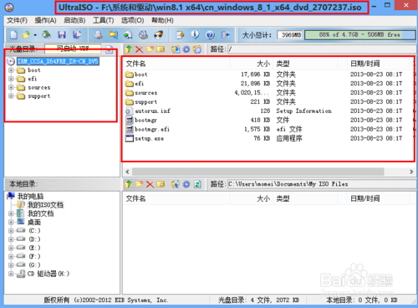The image size is (418, 308).
Task: Click the icon beside the bootable label box
Action: [x=110, y=49]
